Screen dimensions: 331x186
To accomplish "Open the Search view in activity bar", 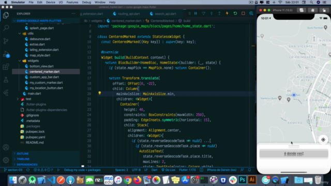I will [x=6, y=27].
